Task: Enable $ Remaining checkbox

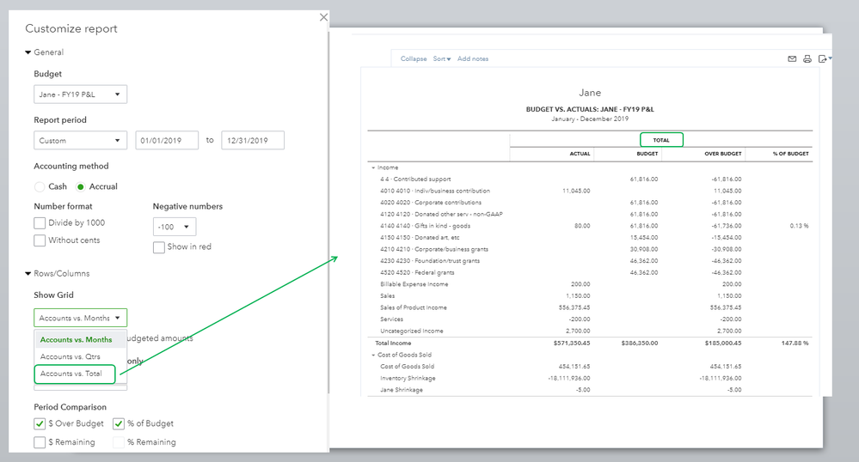Action: (40, 442)
